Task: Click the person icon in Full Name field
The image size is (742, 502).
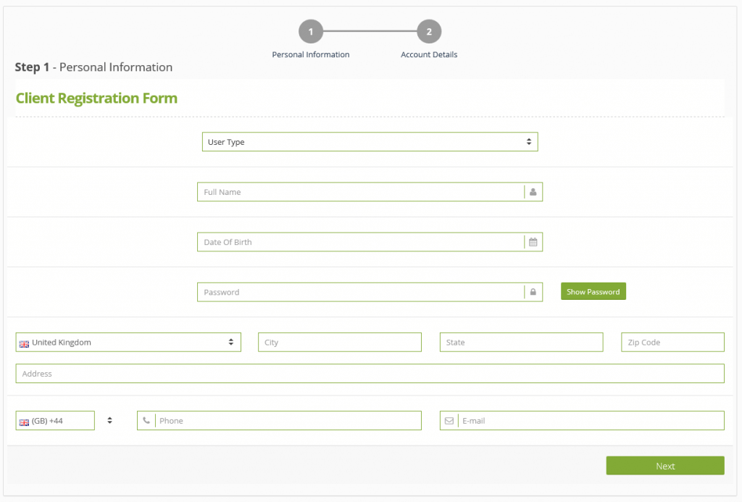Action: 533,192
